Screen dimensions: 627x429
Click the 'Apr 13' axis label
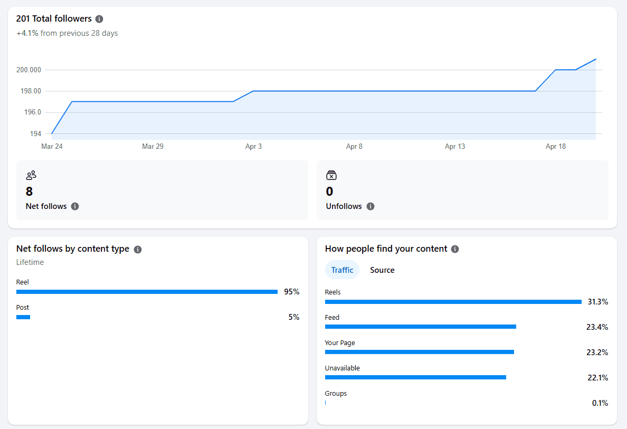coord(455,146)
